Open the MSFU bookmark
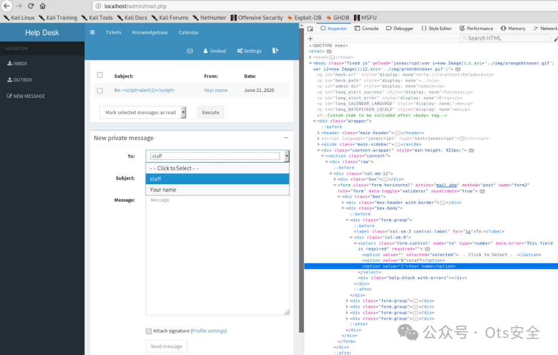 click(365, 18)
